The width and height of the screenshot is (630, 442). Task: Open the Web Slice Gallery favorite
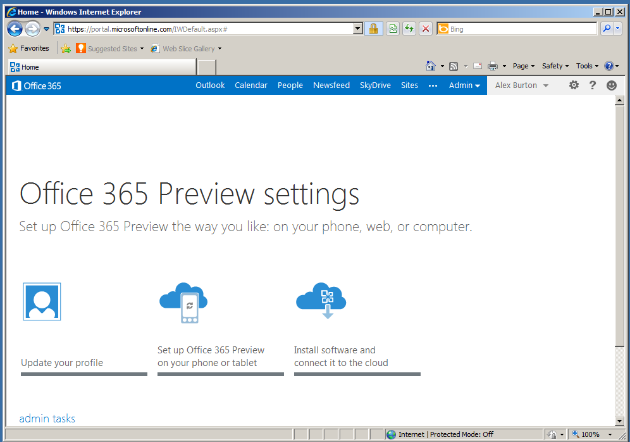click(186, 49)
